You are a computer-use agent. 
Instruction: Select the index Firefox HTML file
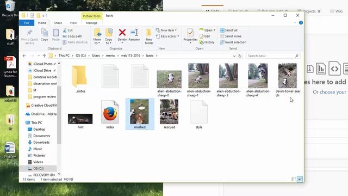tap(110, 114)
